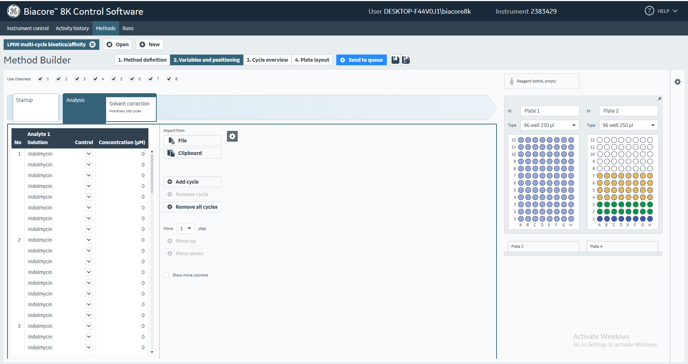Close the LMW multi-cycle kinetics/affinity method

tap(92, 44)
